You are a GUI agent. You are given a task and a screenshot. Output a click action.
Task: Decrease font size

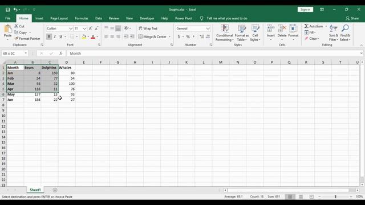point(96,28)
